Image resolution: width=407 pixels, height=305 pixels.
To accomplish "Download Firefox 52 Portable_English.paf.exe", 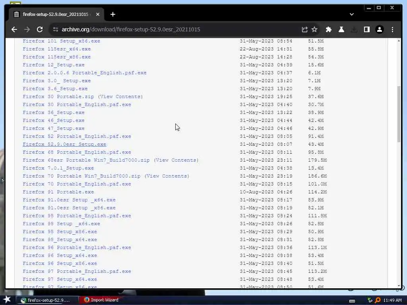I will (x=77, y=137).
